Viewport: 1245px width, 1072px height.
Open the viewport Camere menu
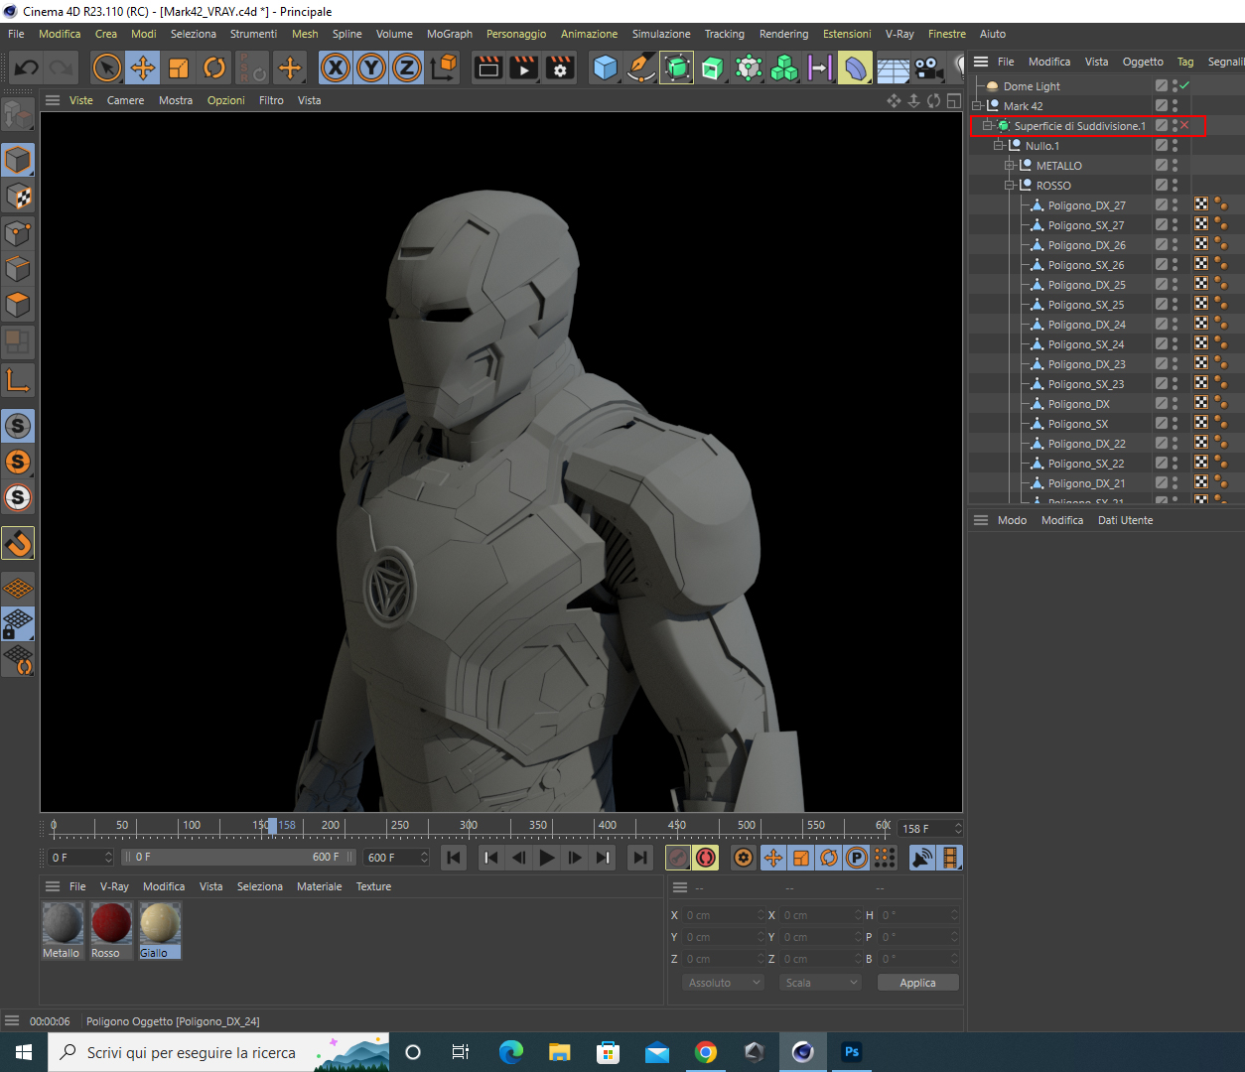pyautogui.click(x=125, y=100)
